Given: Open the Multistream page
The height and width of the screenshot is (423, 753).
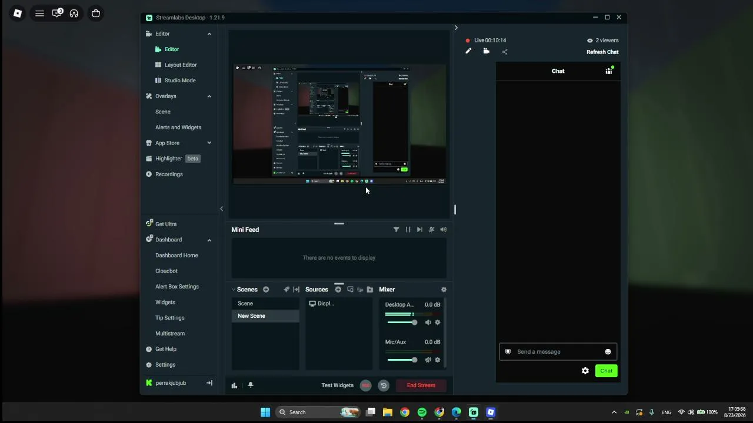Looking at the screenshot, I should point(170,334).
